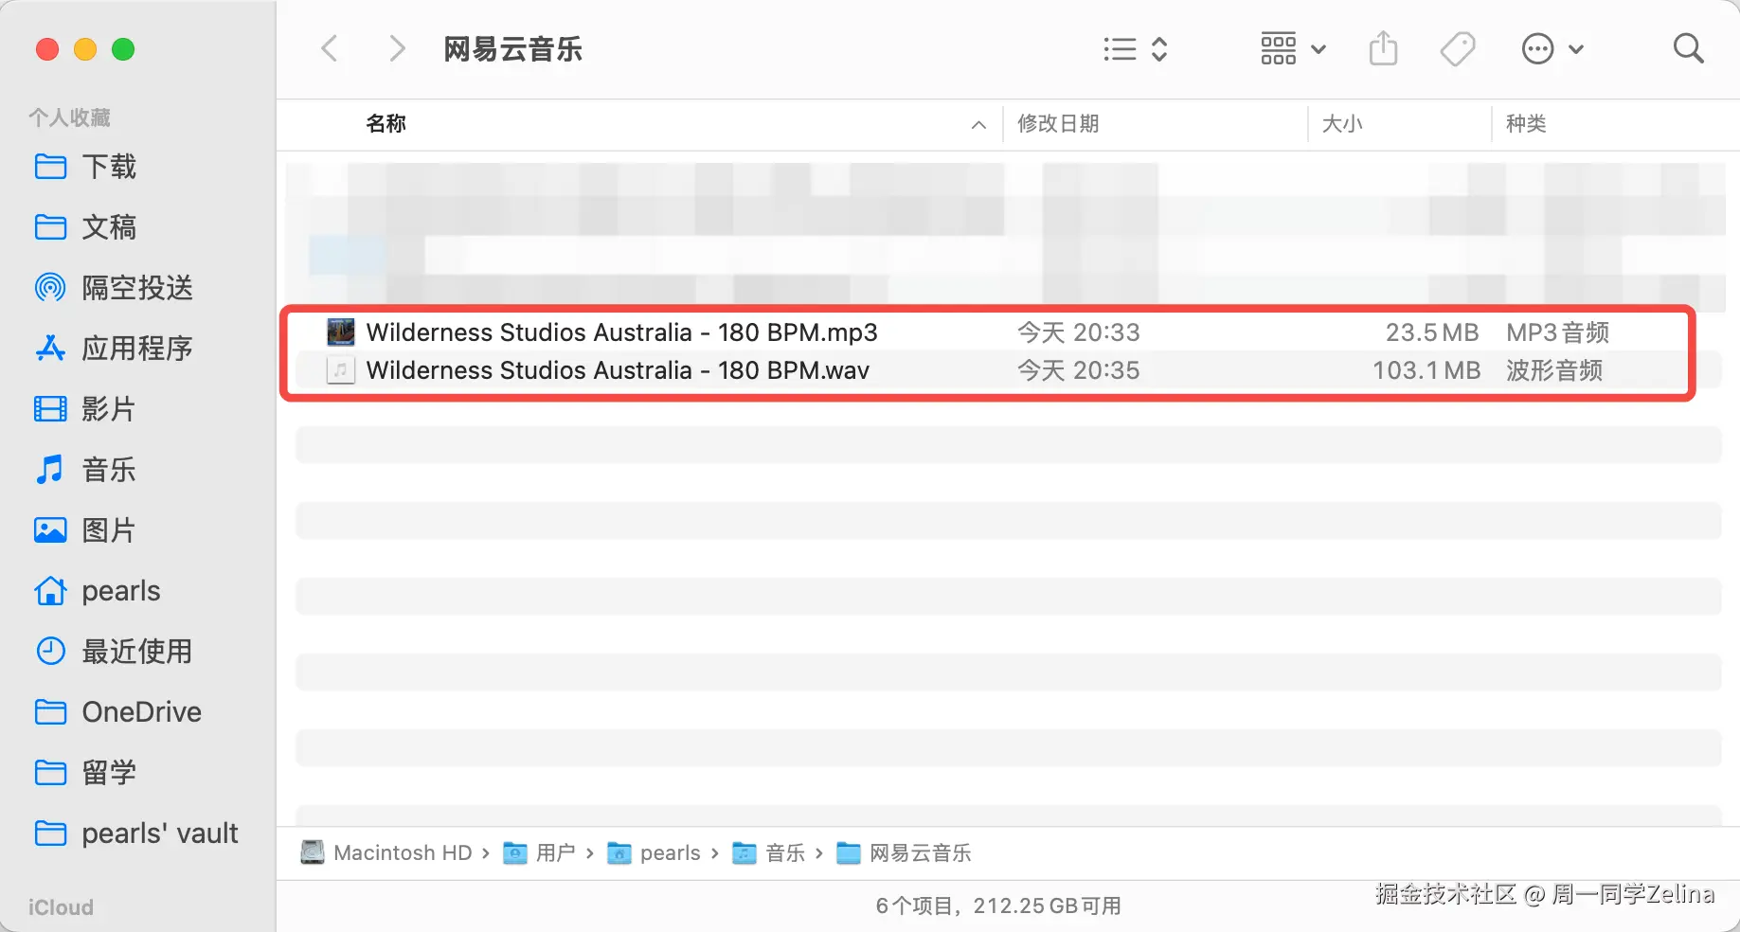Open the More actions ellipsis menu
1740x932 pixels.
point(1552,49)
